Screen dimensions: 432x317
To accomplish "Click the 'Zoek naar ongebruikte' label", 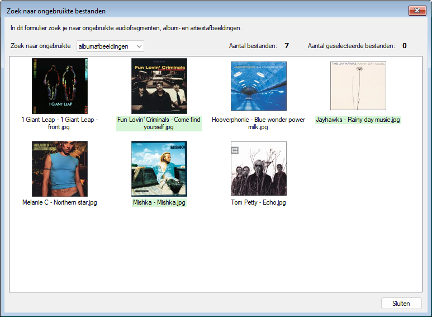I will click(40, 46).
